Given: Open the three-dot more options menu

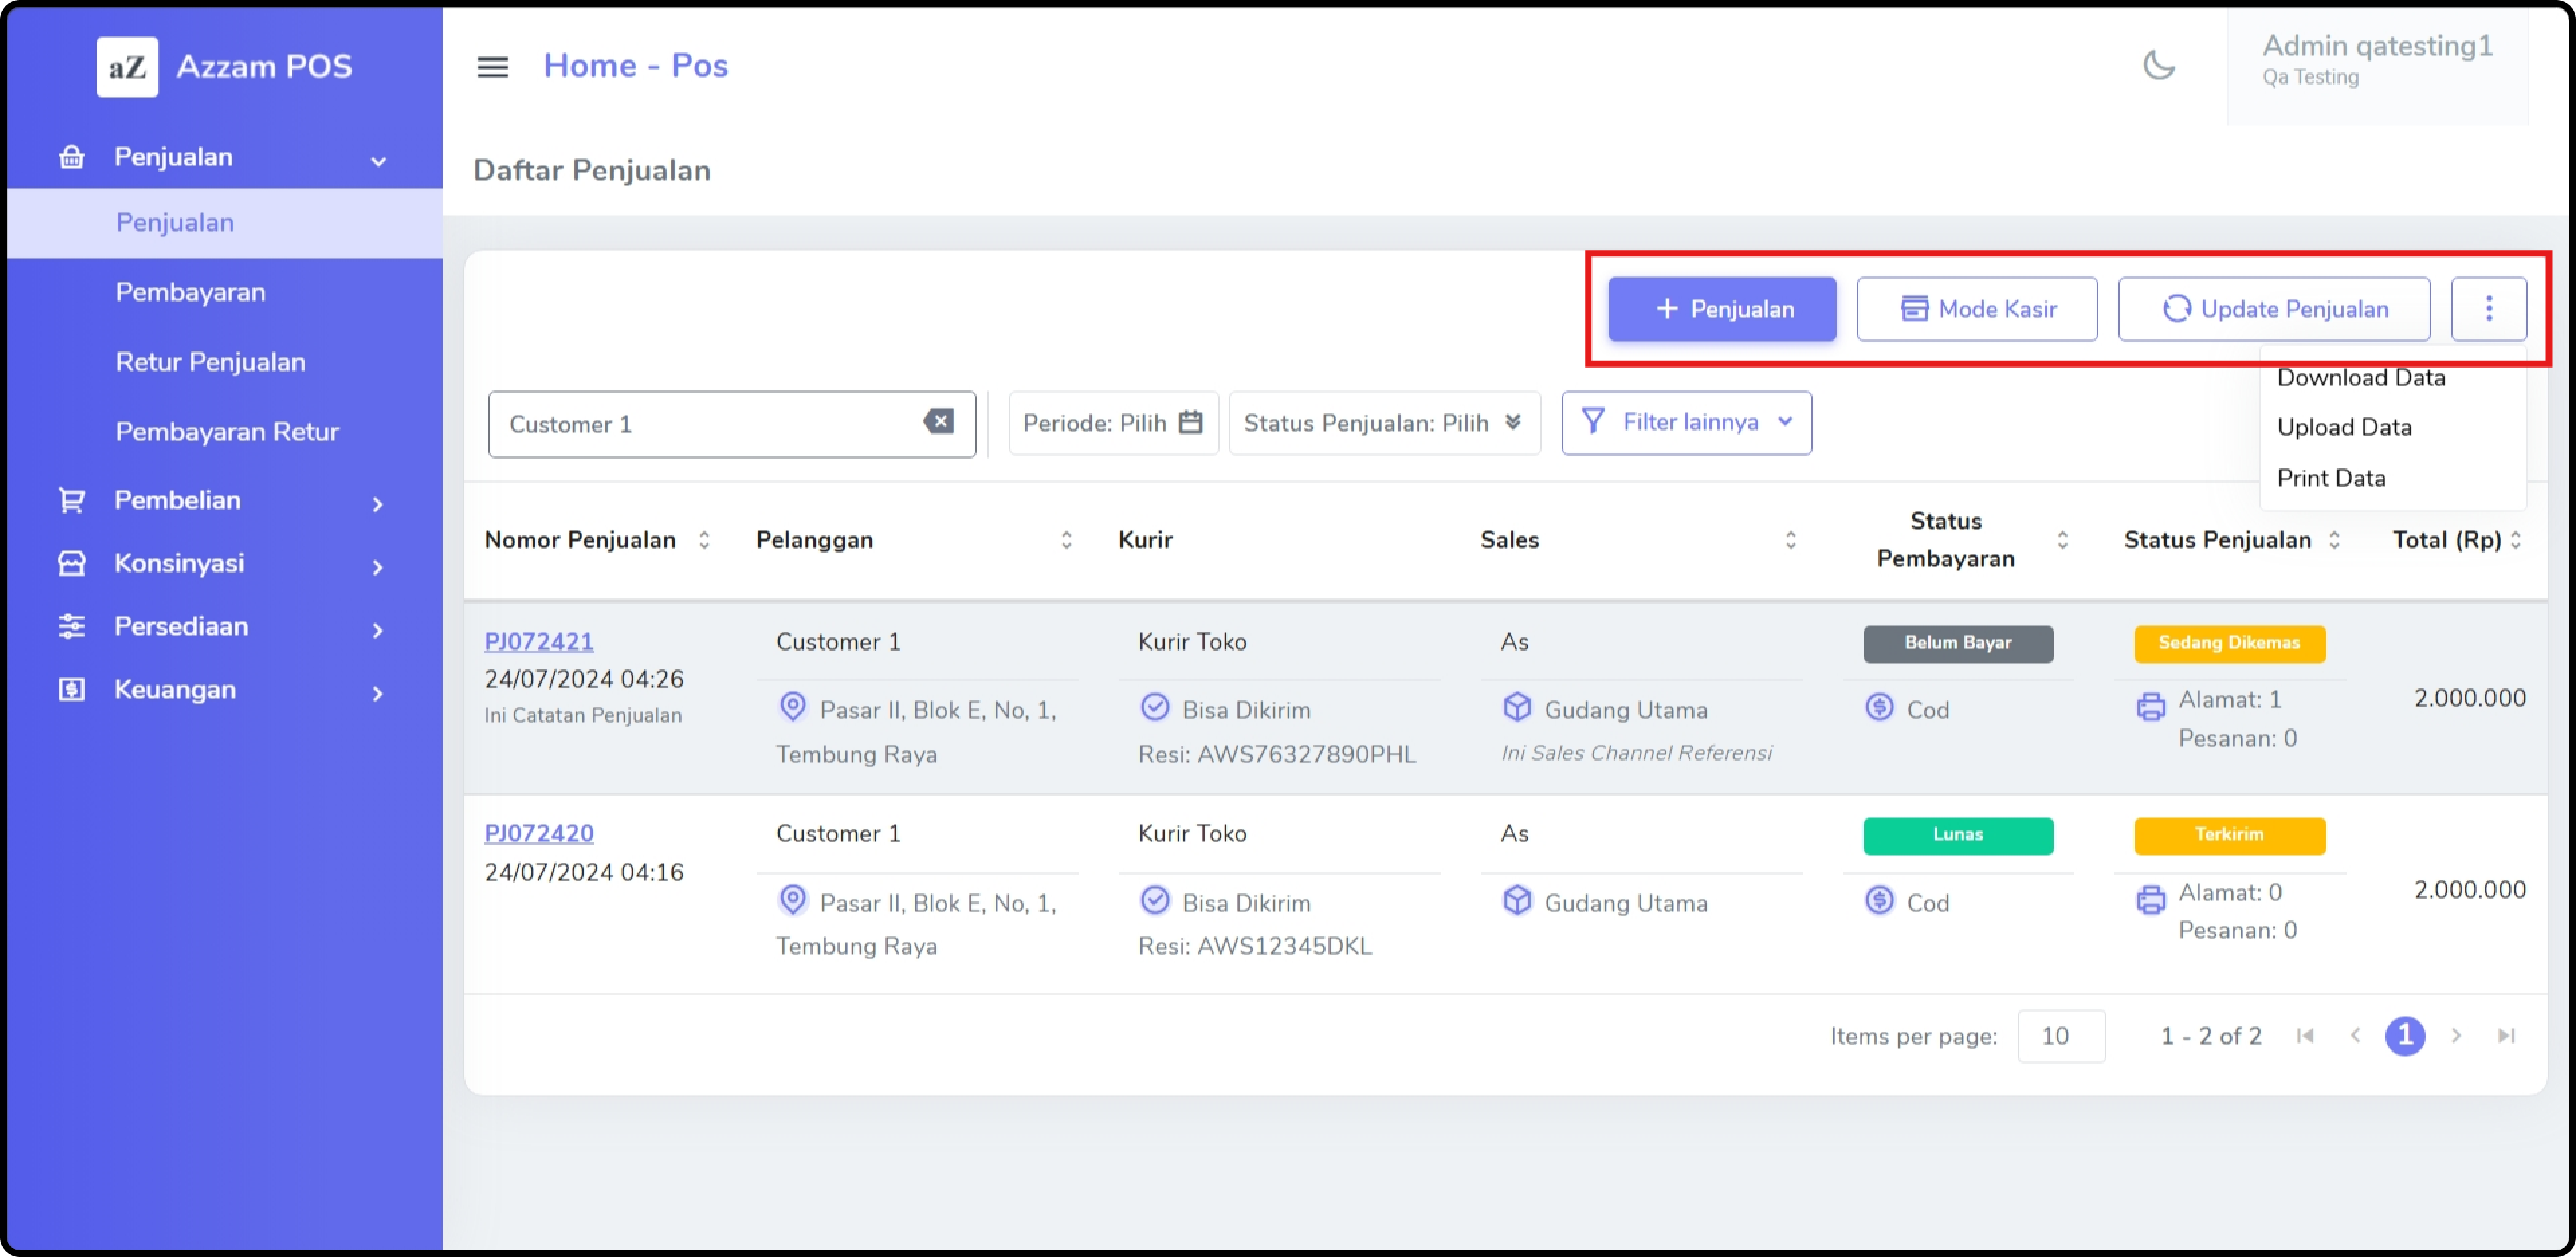Looking at the screenshot, I should tap(2488, 308).
